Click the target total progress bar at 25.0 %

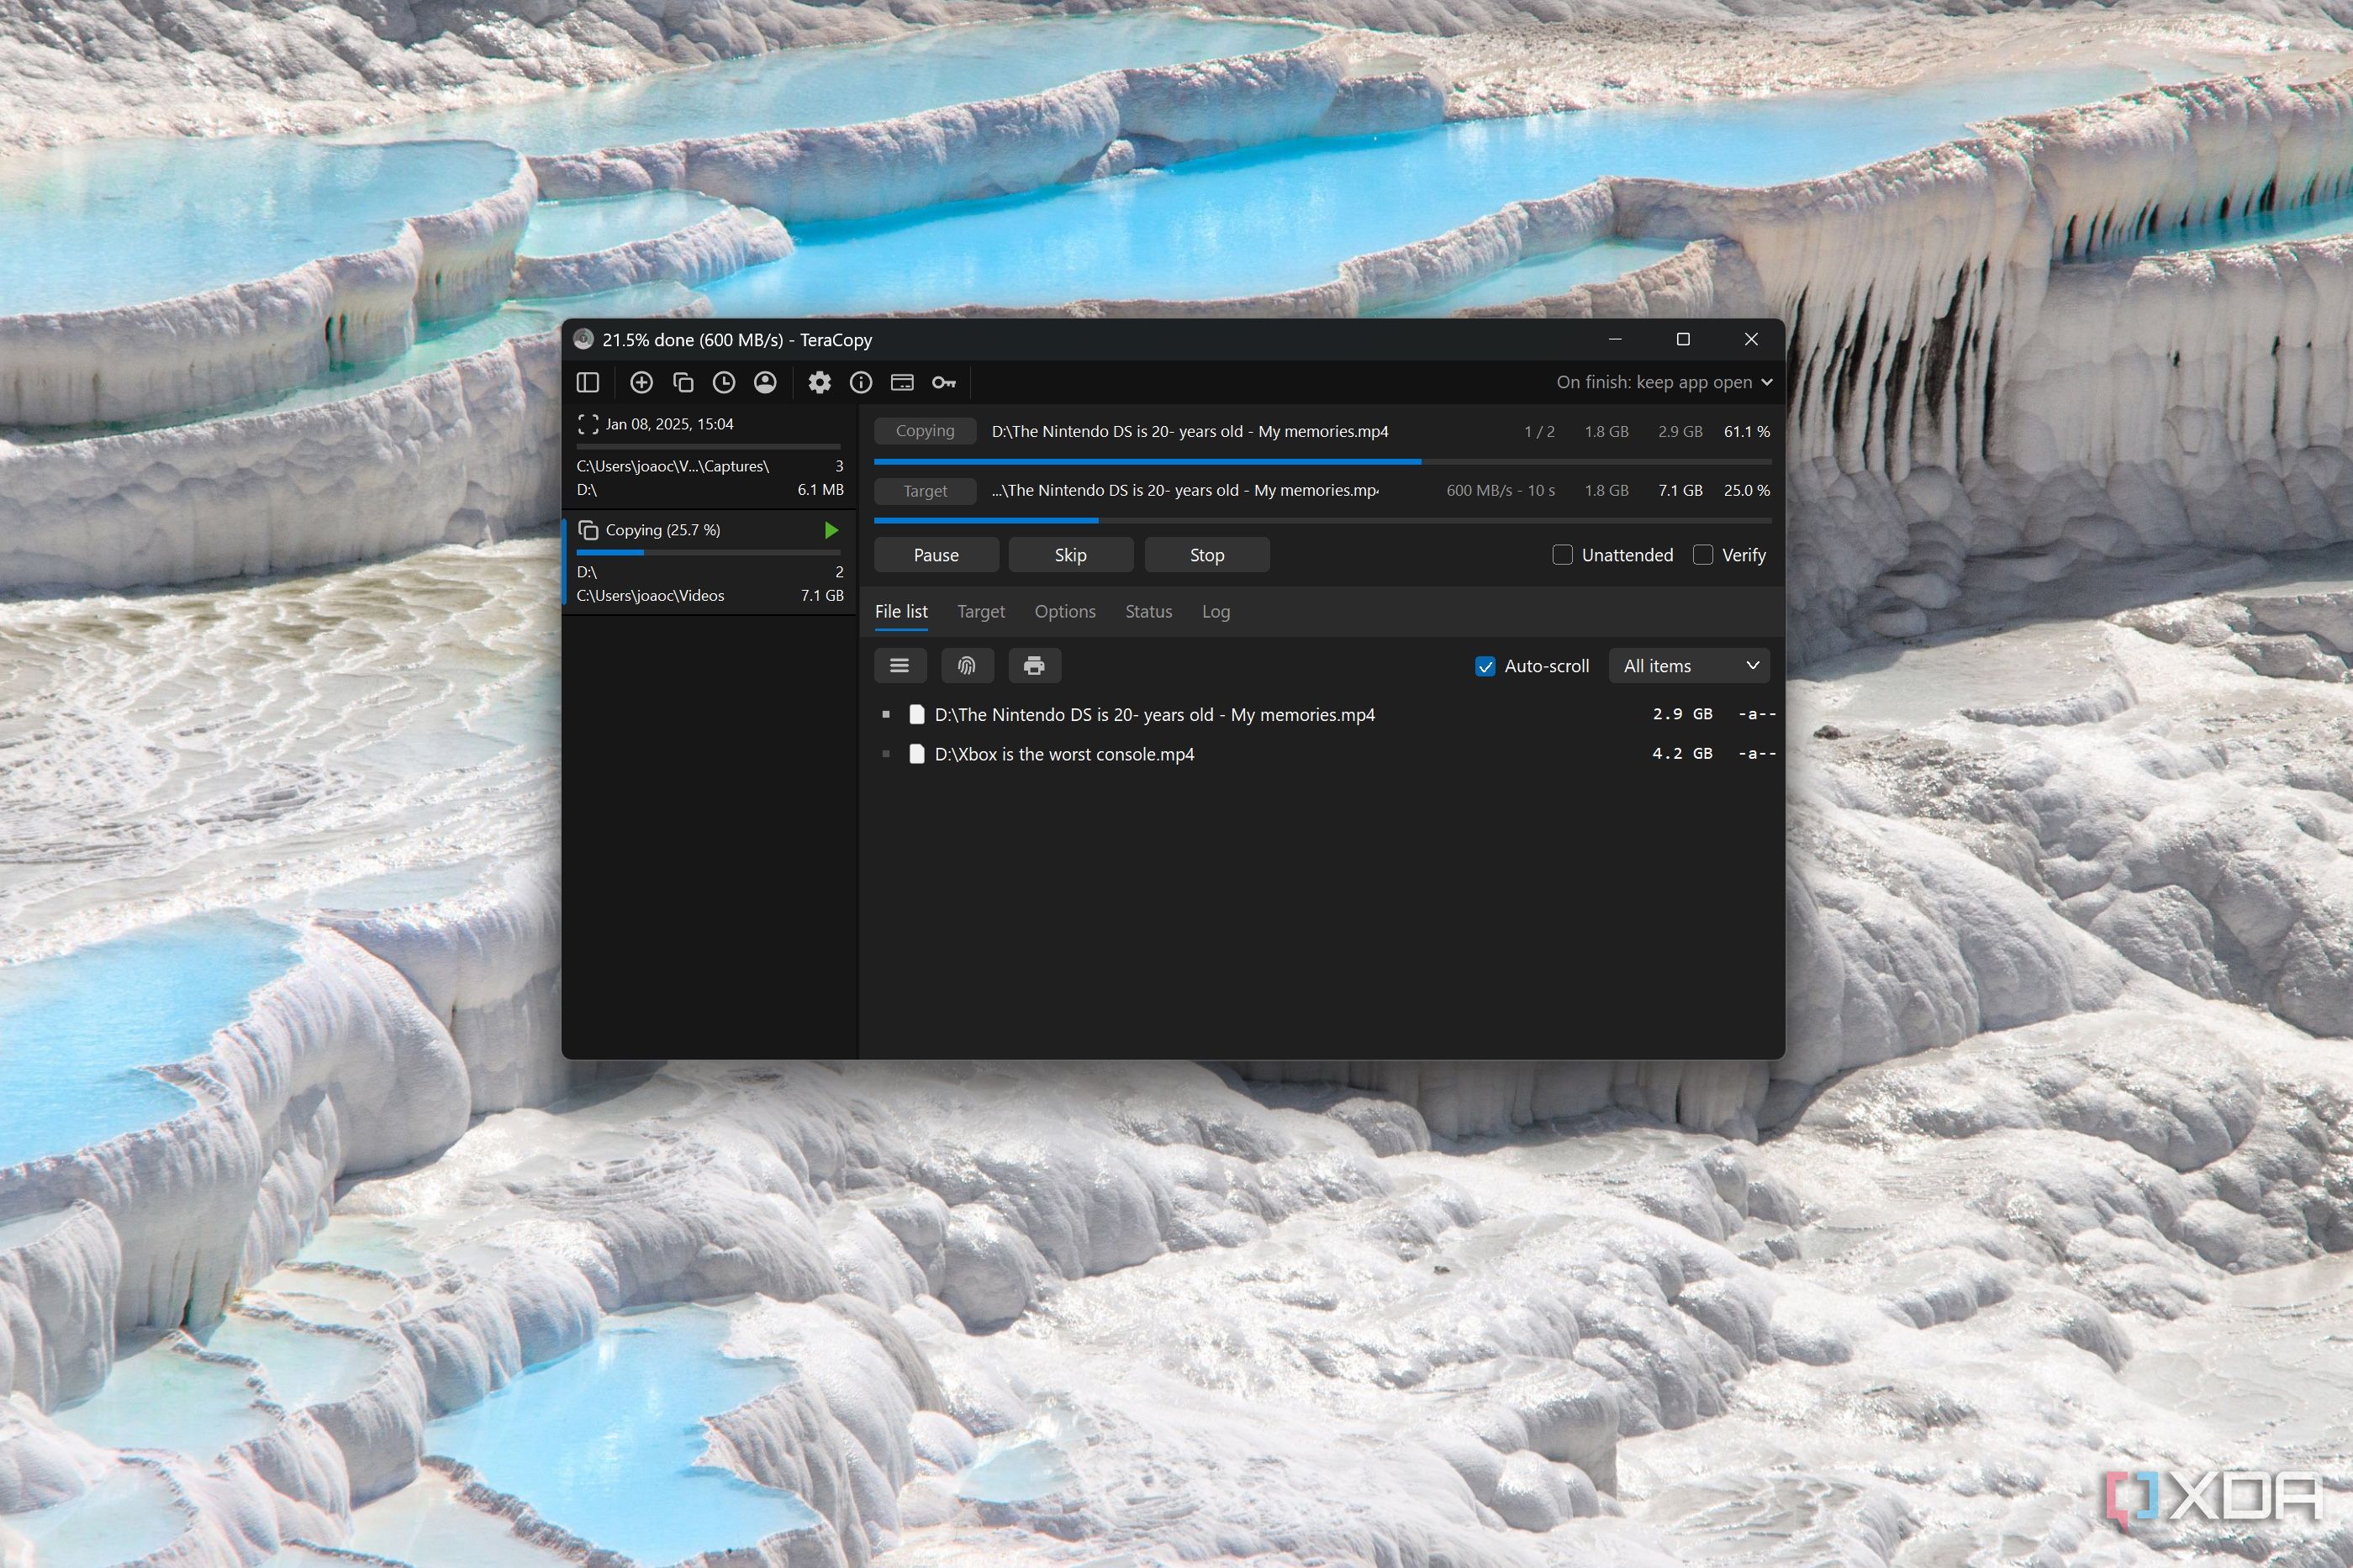click(1322, 520)
